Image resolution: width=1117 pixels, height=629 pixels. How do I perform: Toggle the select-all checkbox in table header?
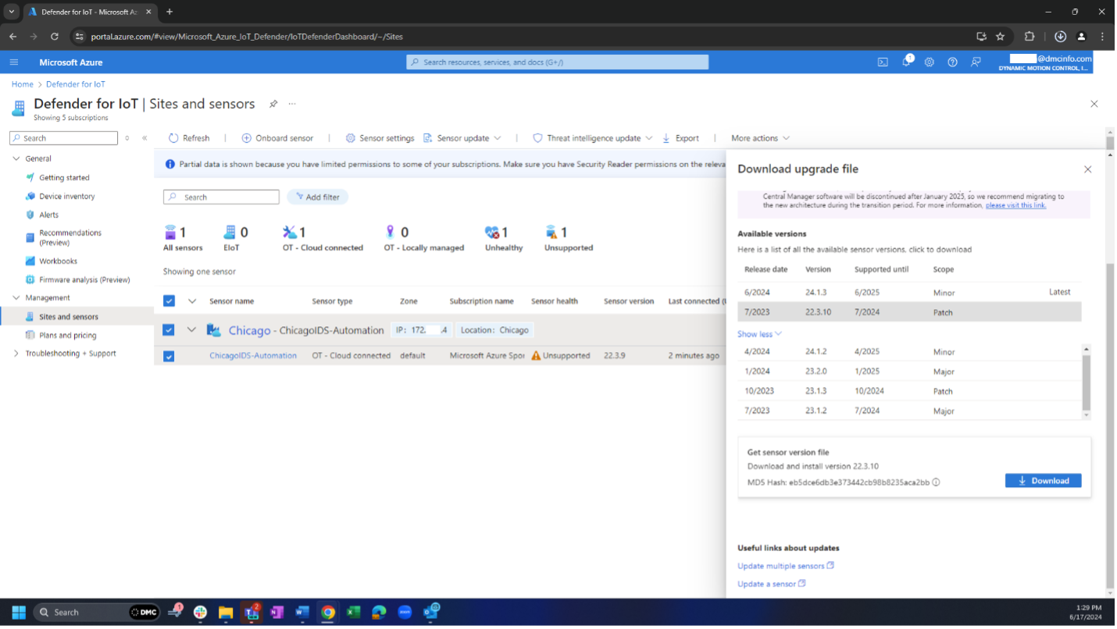click(x=169, y=301)
